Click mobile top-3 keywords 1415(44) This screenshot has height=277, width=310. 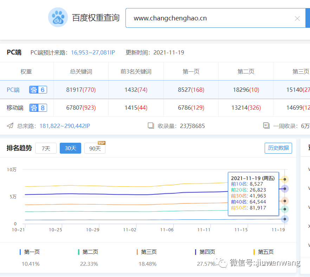pyautogui.click(x=136, y=108)
